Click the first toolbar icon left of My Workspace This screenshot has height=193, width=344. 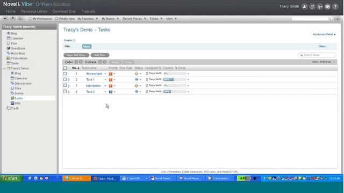tap(5, 19)
